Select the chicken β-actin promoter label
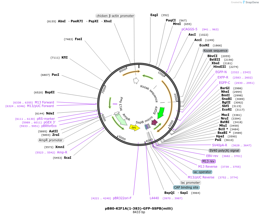 point(115,16)
